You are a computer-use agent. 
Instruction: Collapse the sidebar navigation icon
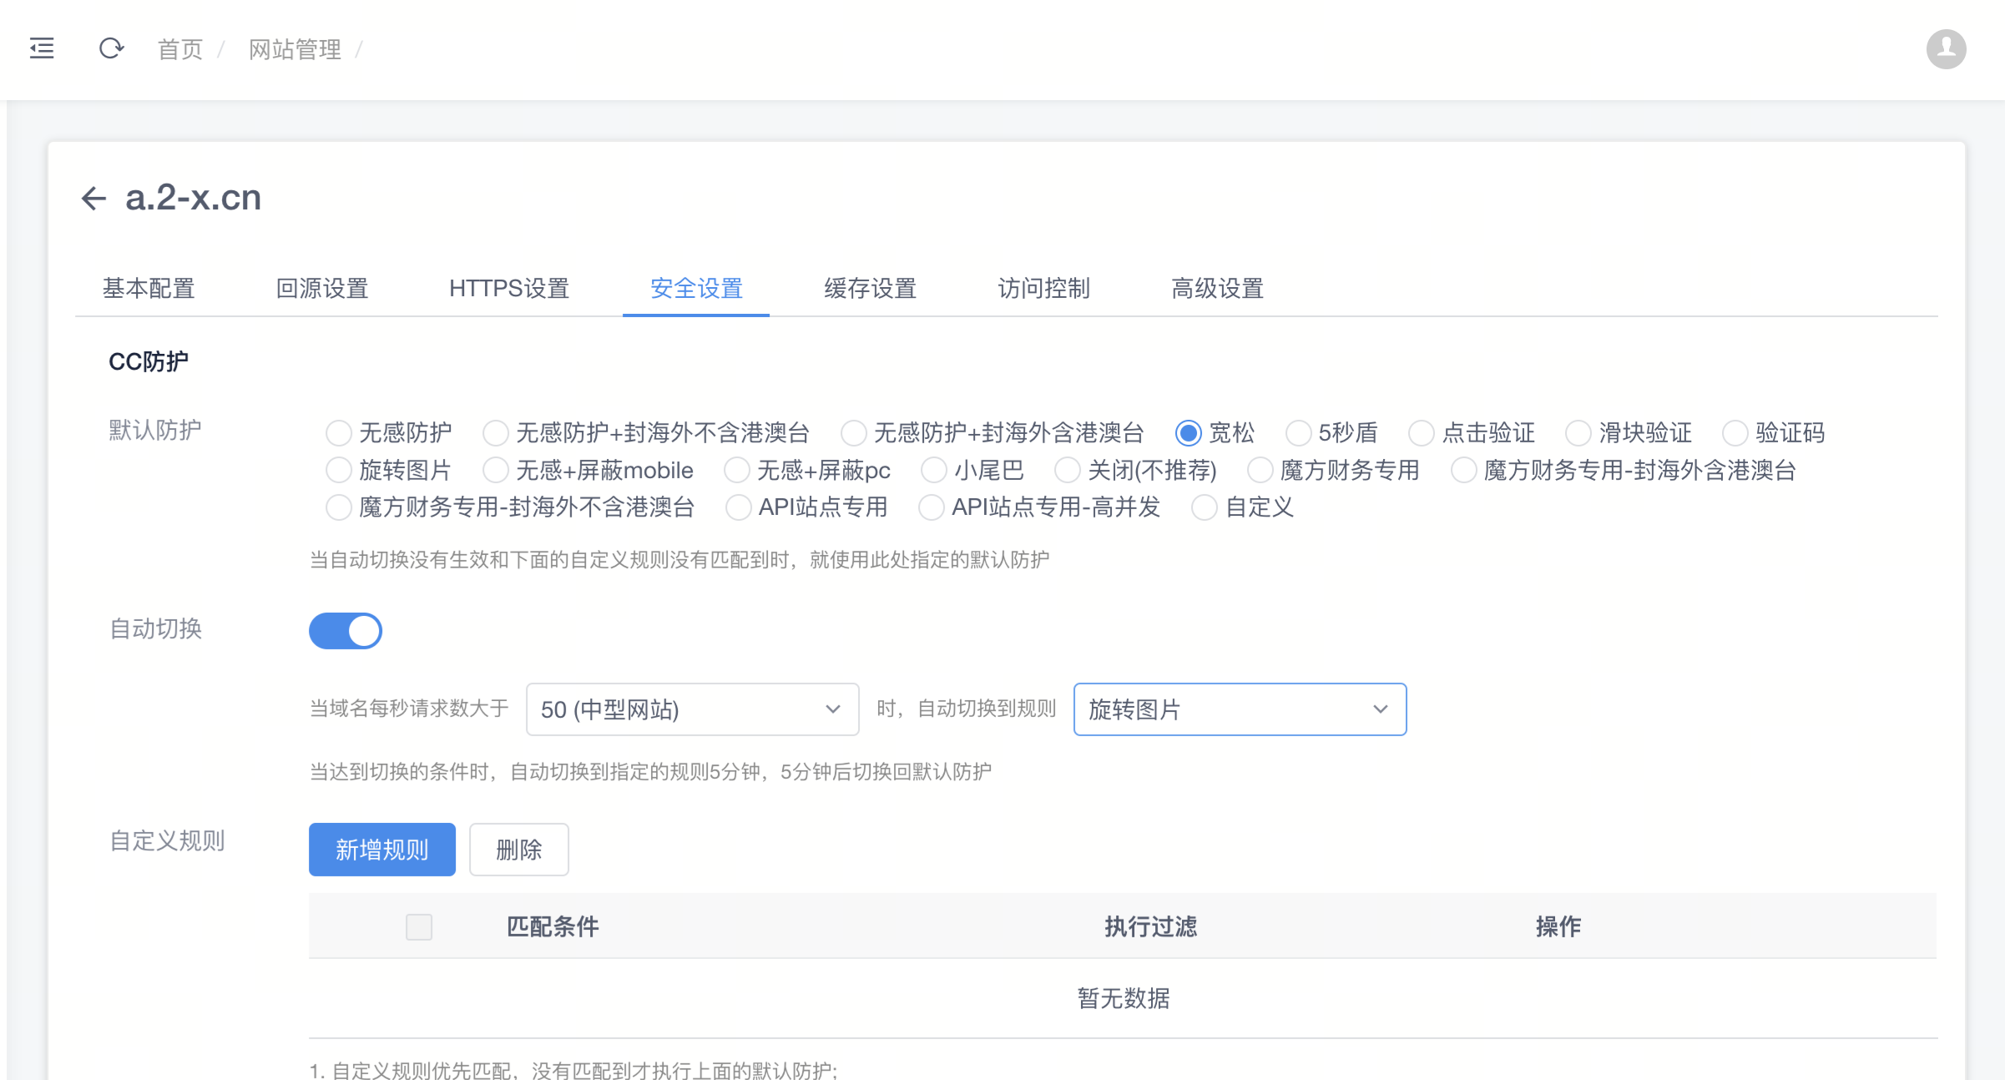click(x=41, y=48)
